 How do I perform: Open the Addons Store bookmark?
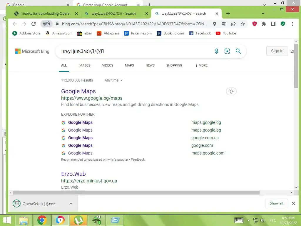[26, 33]
